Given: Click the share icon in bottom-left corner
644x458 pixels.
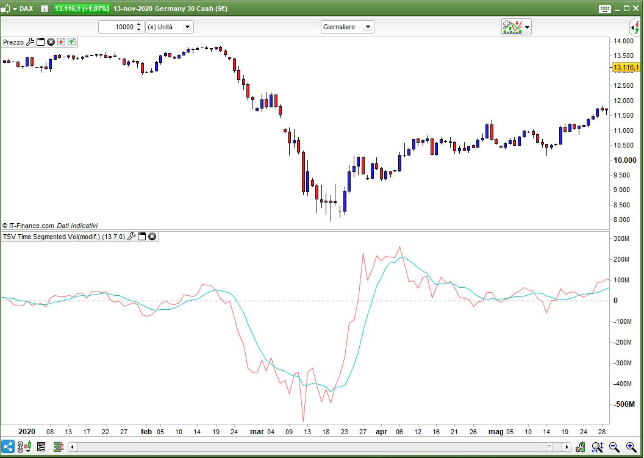Looking at the screenshot, I should point(9,446).
